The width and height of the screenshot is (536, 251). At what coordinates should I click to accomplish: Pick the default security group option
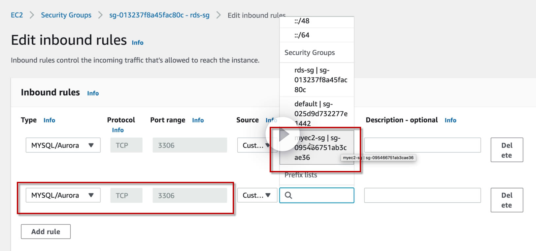point(320,114)
